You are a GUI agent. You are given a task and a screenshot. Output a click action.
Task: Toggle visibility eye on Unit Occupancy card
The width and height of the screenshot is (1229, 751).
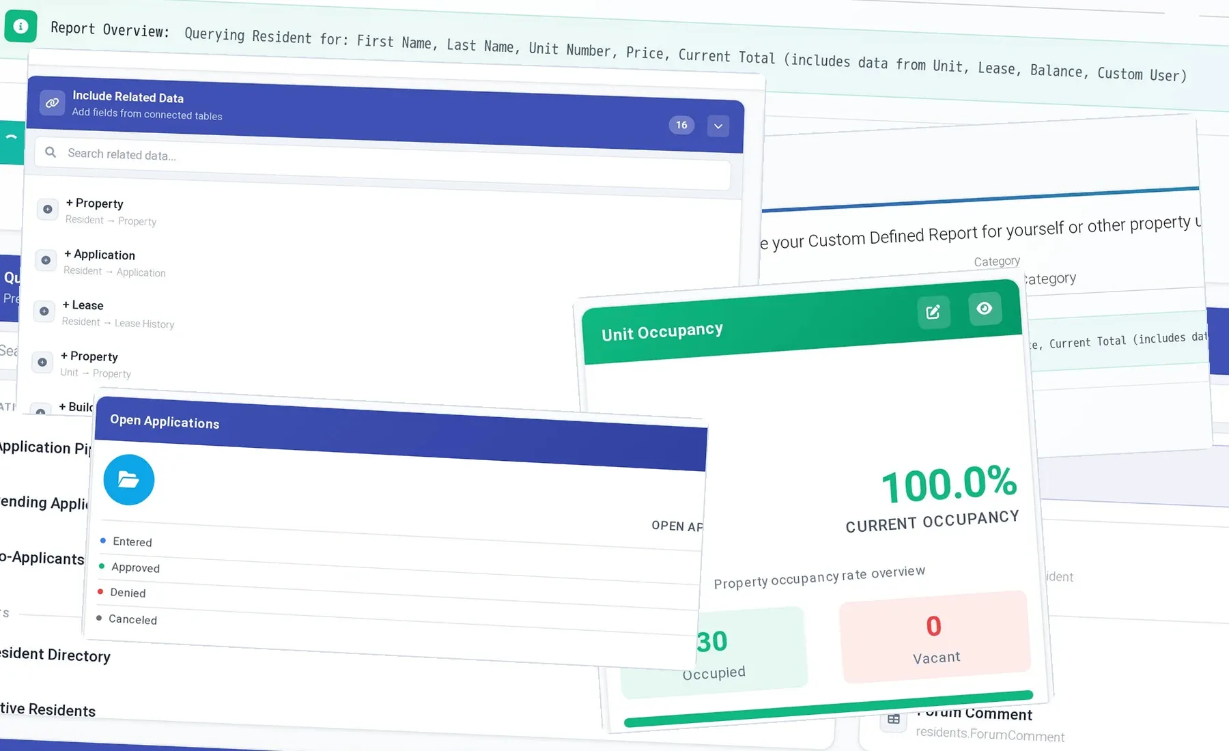tap(985, 309)
